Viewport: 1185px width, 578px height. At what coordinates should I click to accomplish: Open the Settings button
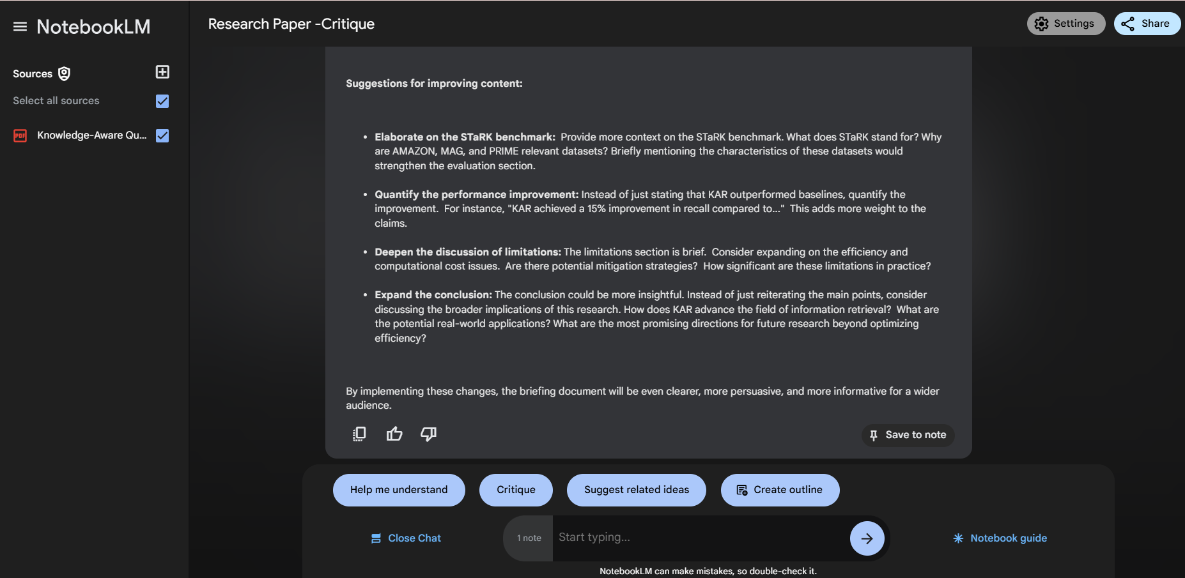point(1065,24)
